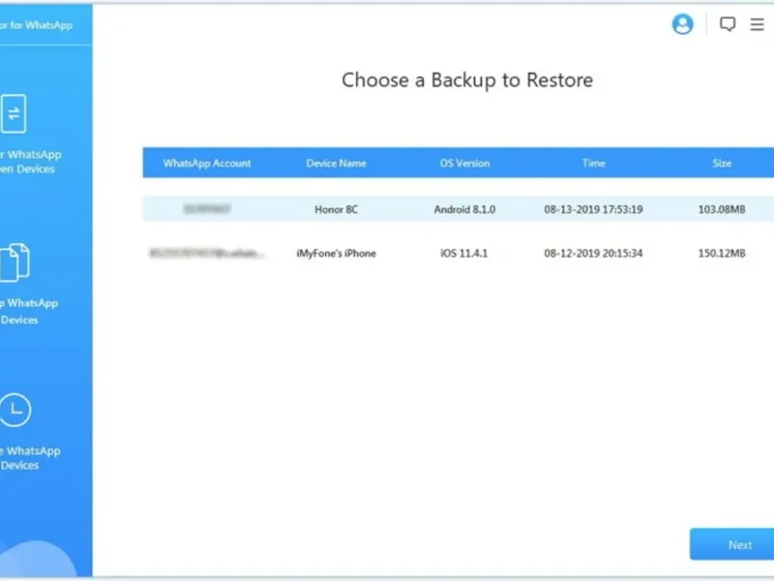Viewport: 774px width, 581px height.
Task: Open the Transfer WhatsApp between Devices label
Action: click(31, 162)
